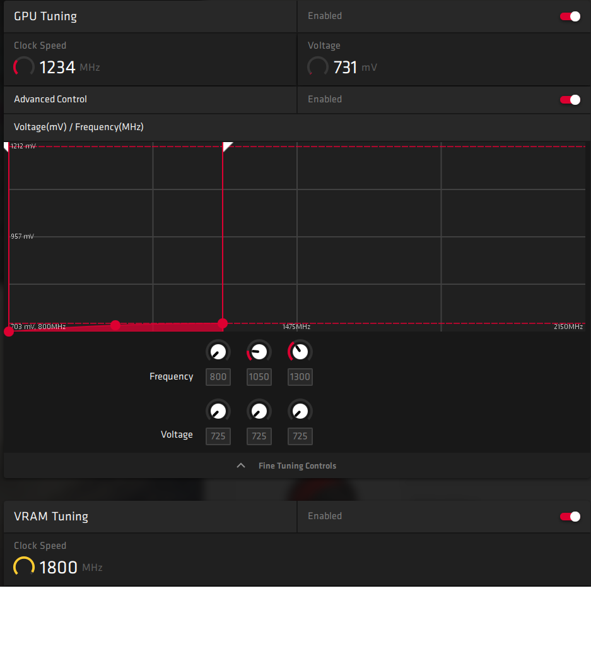Click the 1300 frequency input field
Viewport: 591px width, 665px height.
click(300, 377)
